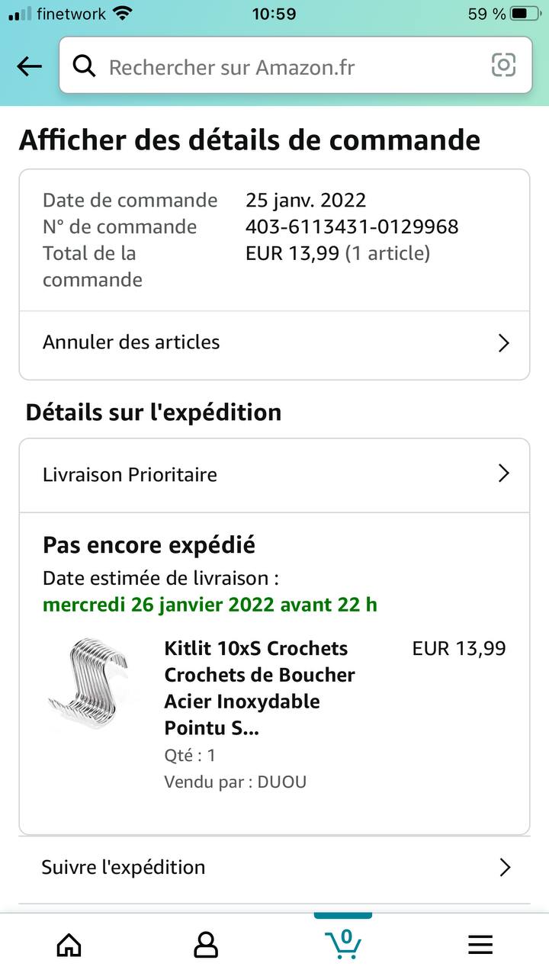Click the Amazon.fr search field
This screenshot has width=549, height=976.
pos(290,67)
